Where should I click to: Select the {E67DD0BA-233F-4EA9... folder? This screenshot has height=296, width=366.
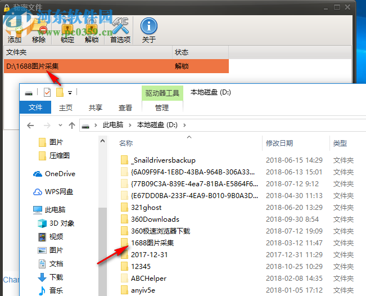click(189, 195)
